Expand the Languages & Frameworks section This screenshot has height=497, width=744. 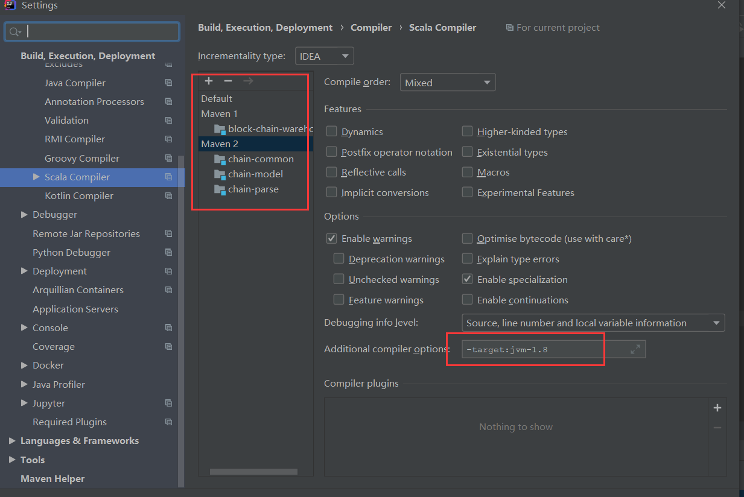tap(12, 440)
